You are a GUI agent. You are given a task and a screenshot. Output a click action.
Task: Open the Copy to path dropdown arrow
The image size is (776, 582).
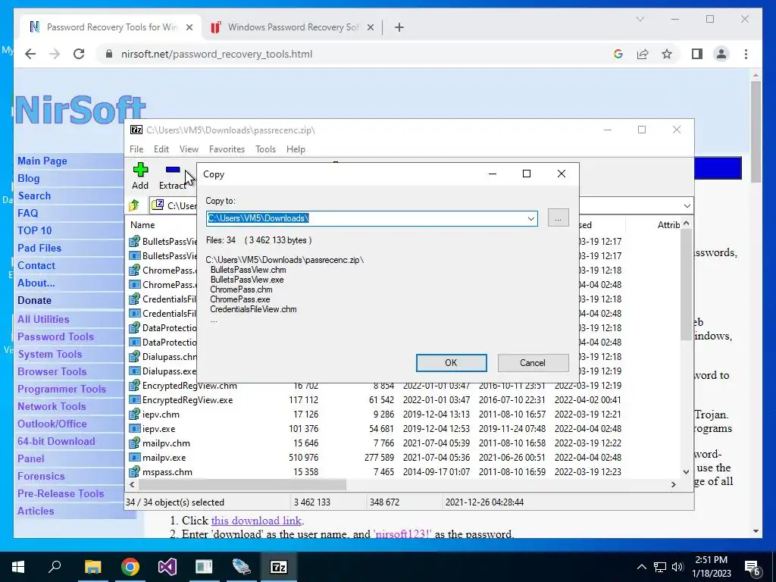[531, 218]
